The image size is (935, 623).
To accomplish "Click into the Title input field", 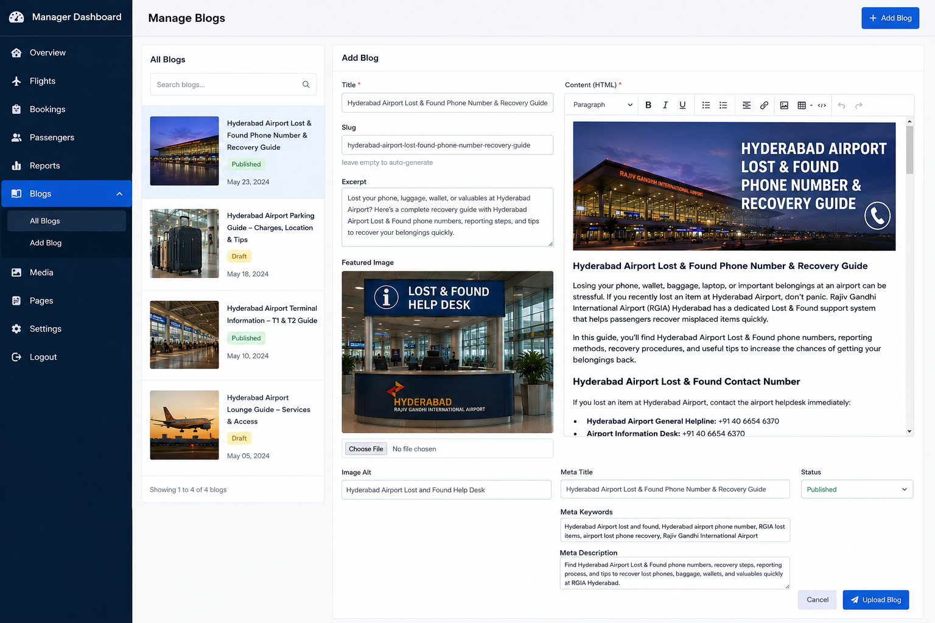I will (x=447, y=103).
